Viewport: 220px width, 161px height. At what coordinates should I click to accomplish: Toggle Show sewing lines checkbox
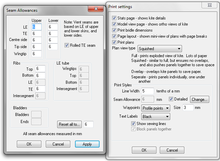coord(134,124)
